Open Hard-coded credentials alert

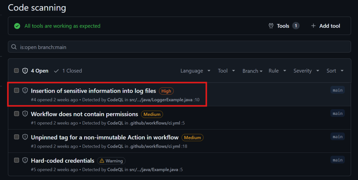pos(63,161)
